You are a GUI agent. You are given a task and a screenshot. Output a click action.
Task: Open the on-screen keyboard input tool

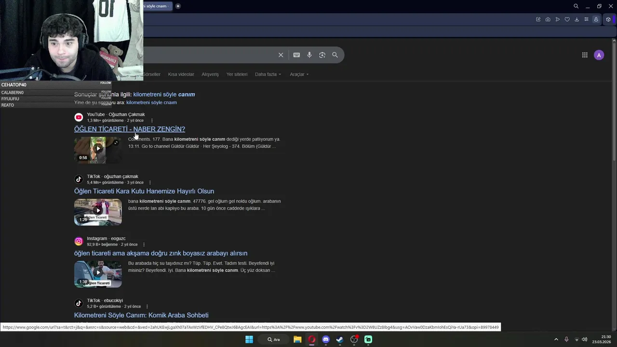[296, 55]
